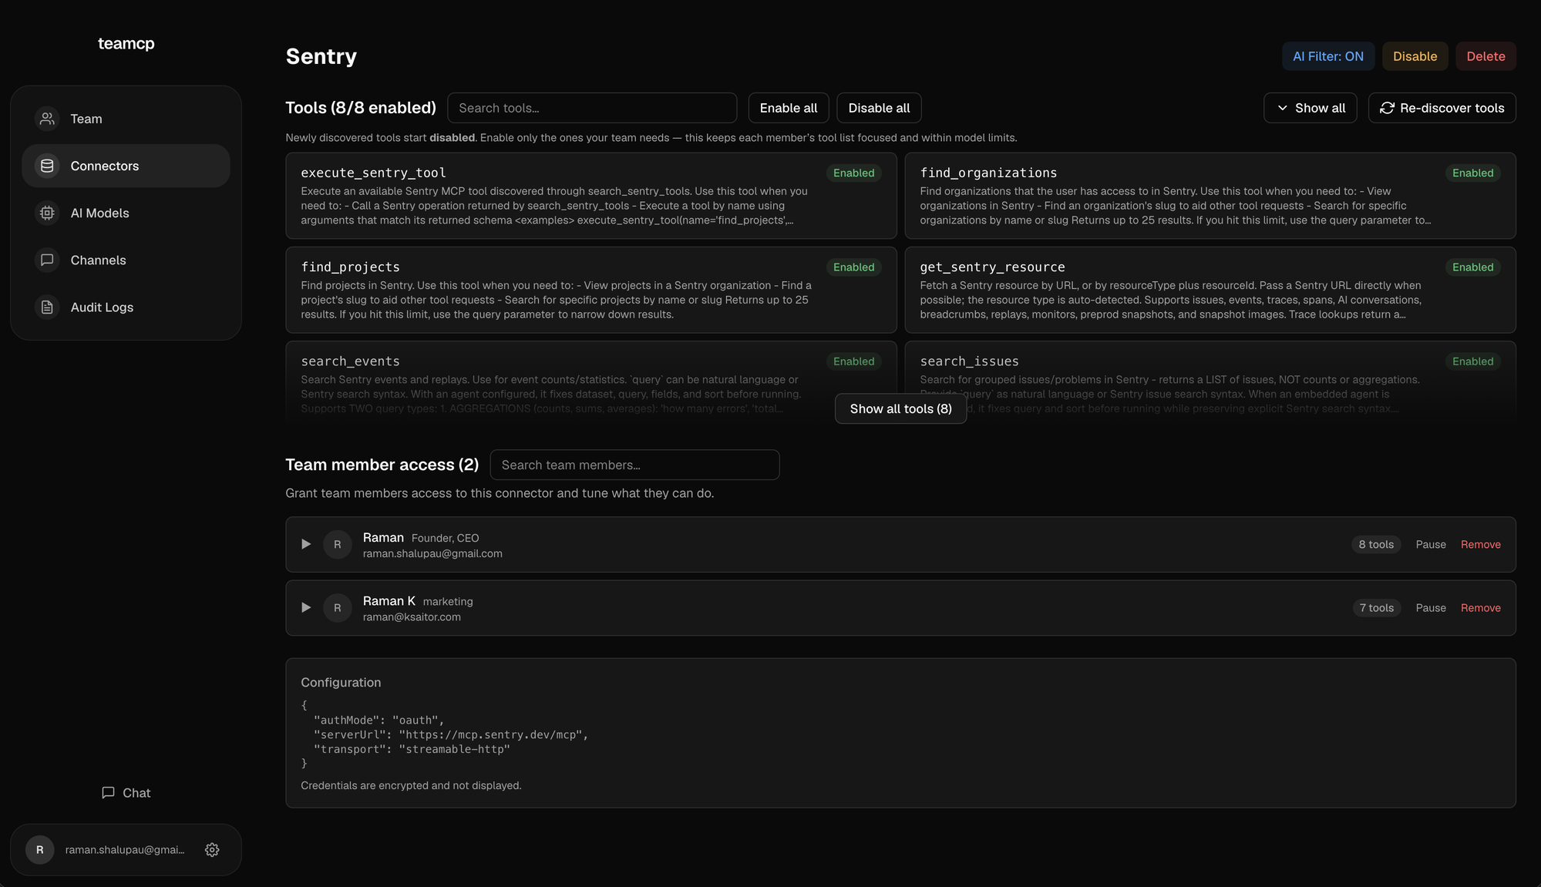
Task: Click the marketing role label
Action: pyautogui.click(x=448, y=601)
